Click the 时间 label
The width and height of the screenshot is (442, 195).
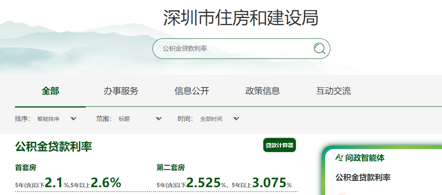(x=185, y=119)
